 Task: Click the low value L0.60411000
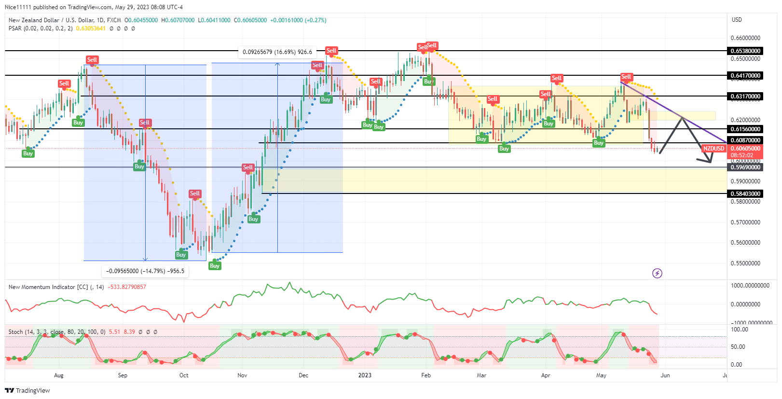point(214,20)
